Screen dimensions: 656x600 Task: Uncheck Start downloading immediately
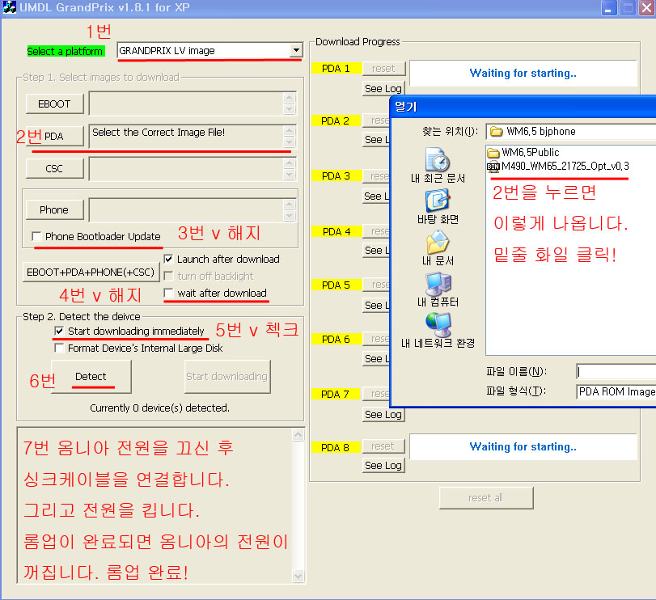click(x=59, y=332)
